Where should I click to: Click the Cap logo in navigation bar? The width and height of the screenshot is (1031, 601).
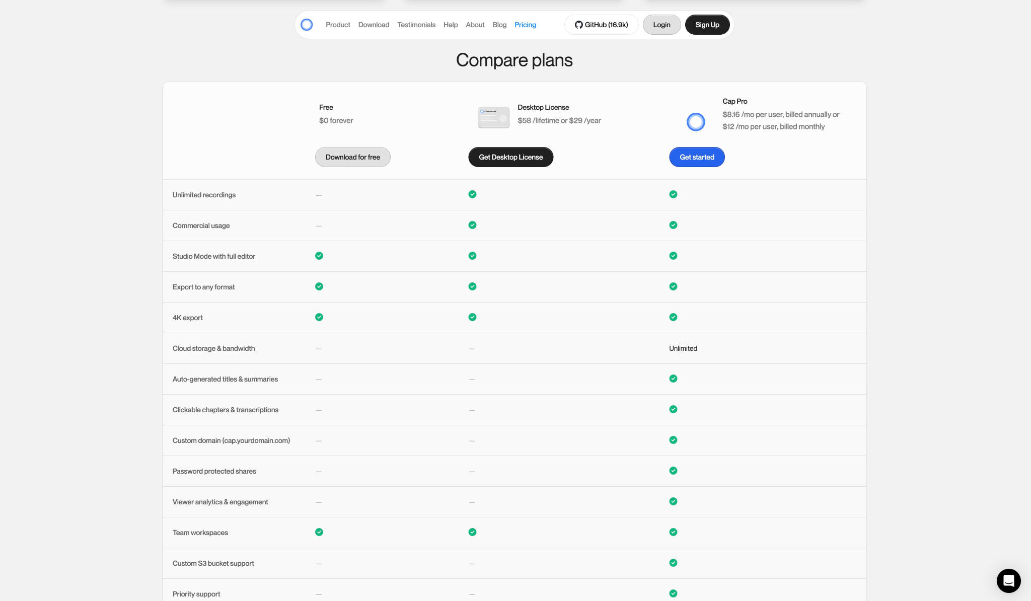pyautogui.click(x=307, y=25)
